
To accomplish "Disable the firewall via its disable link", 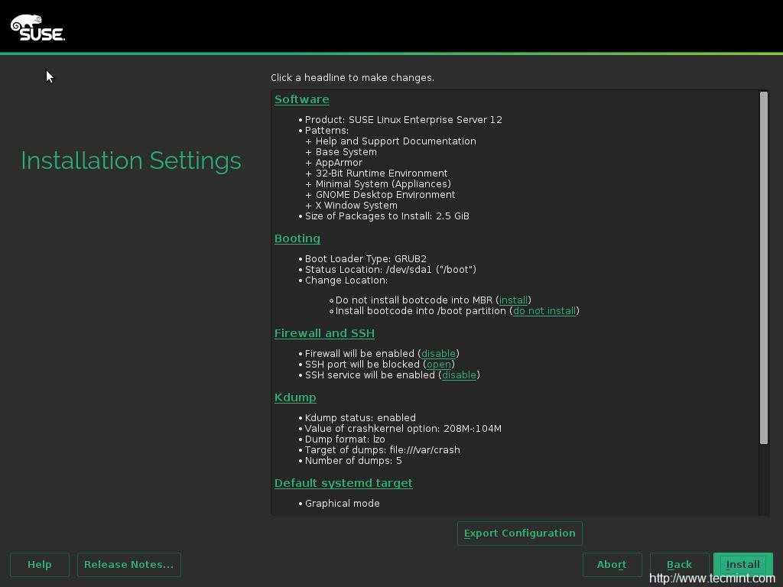I will coord(438,353).
